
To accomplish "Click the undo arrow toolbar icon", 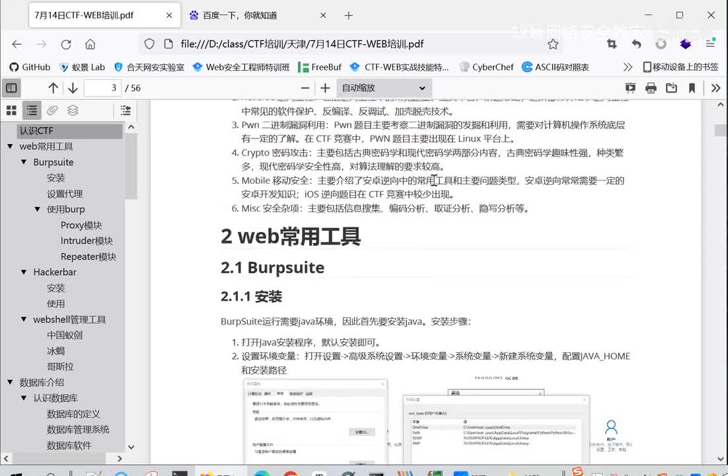I will click(x=637, y=44).
